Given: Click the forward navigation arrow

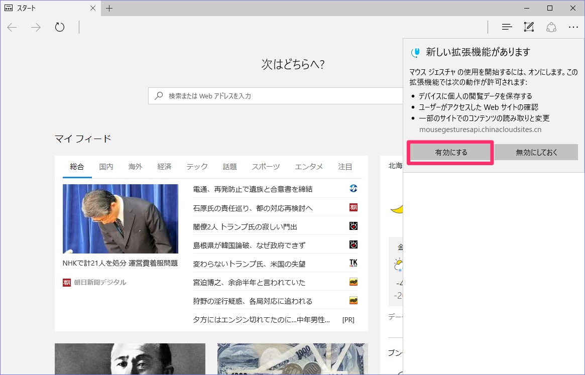Looking at the screenshot, I should tap(36, 27).
